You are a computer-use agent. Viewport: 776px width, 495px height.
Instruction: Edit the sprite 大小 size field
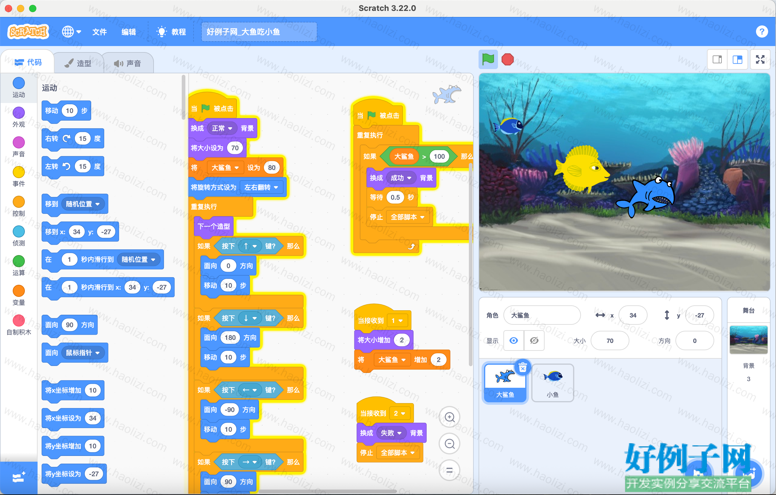(610, 341)
